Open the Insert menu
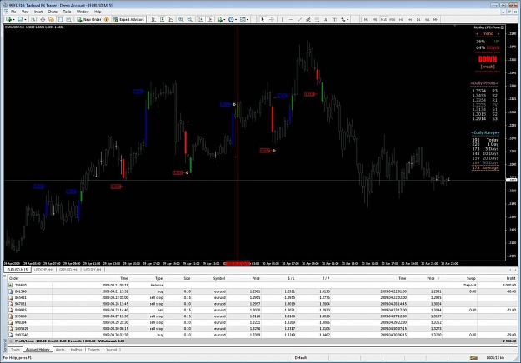521x363 pixels. [x=38, y=12]
